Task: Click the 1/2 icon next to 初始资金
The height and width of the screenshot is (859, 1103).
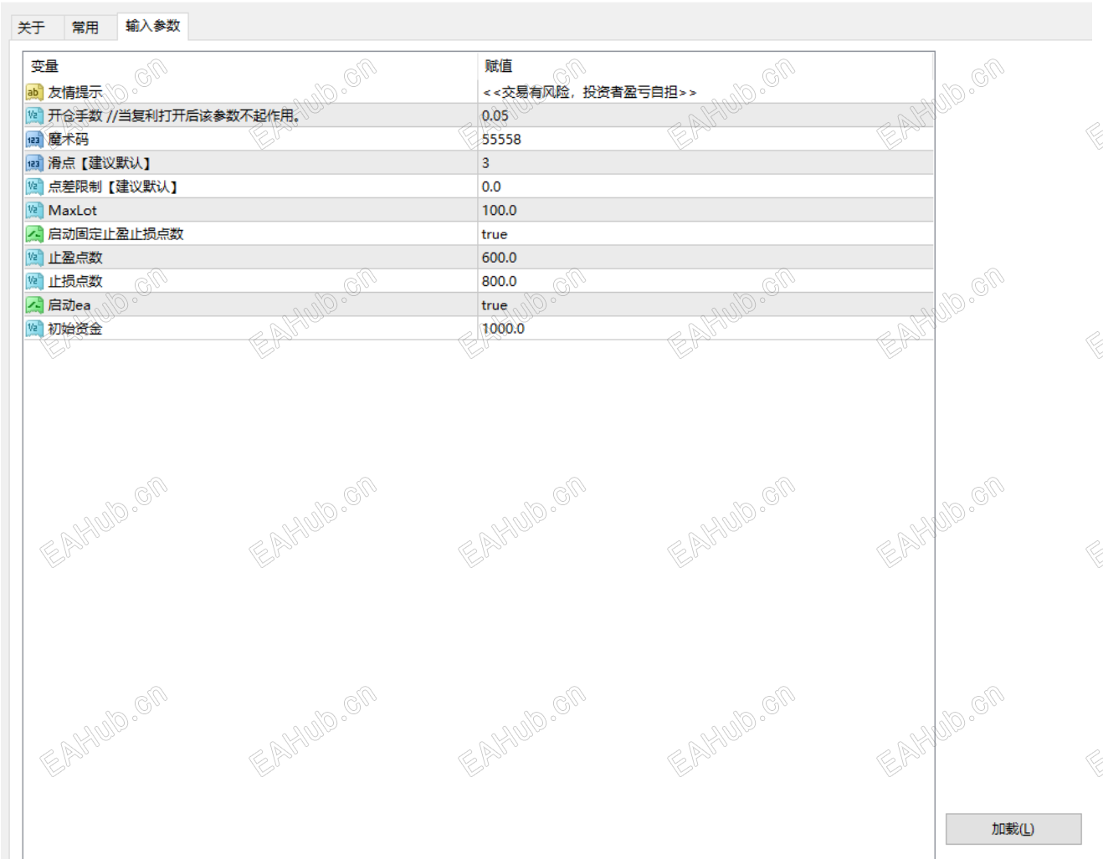Action: pos(33,329)
